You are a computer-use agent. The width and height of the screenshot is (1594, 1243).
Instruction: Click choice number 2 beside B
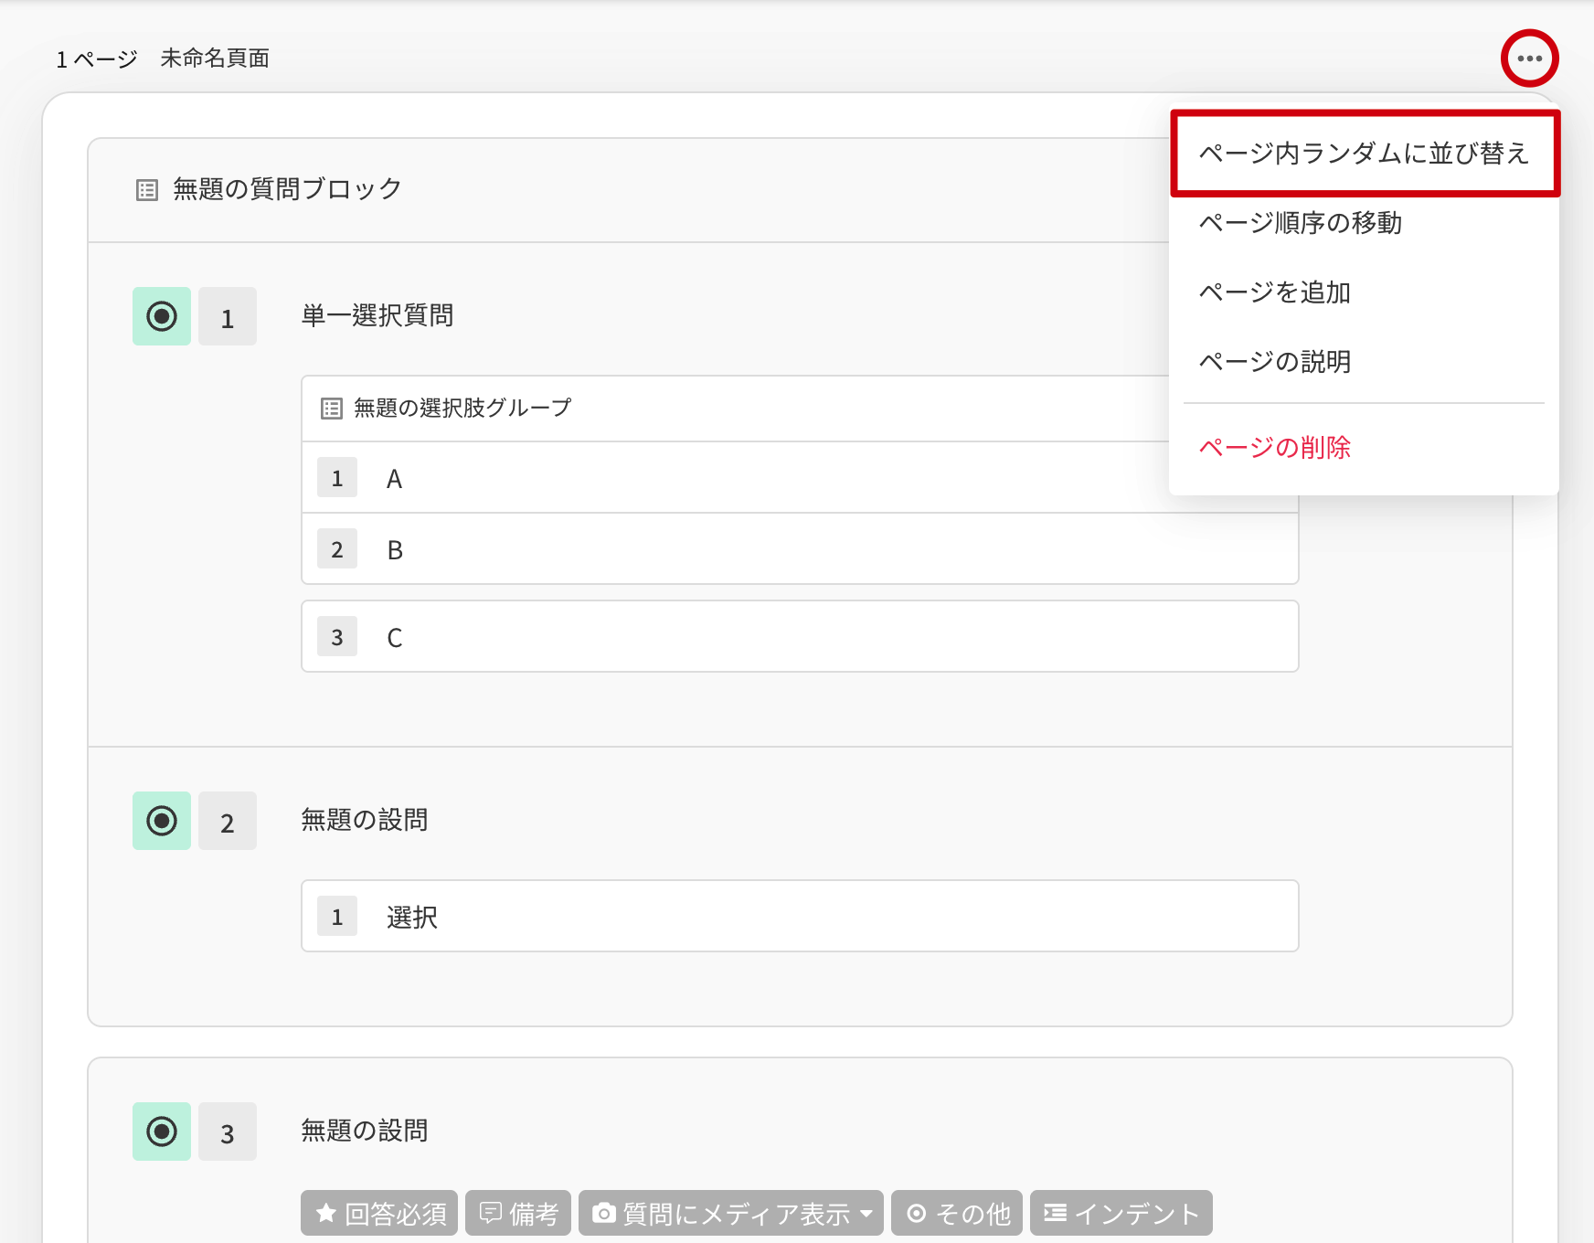pyautogui.click(x=337, y=548)
